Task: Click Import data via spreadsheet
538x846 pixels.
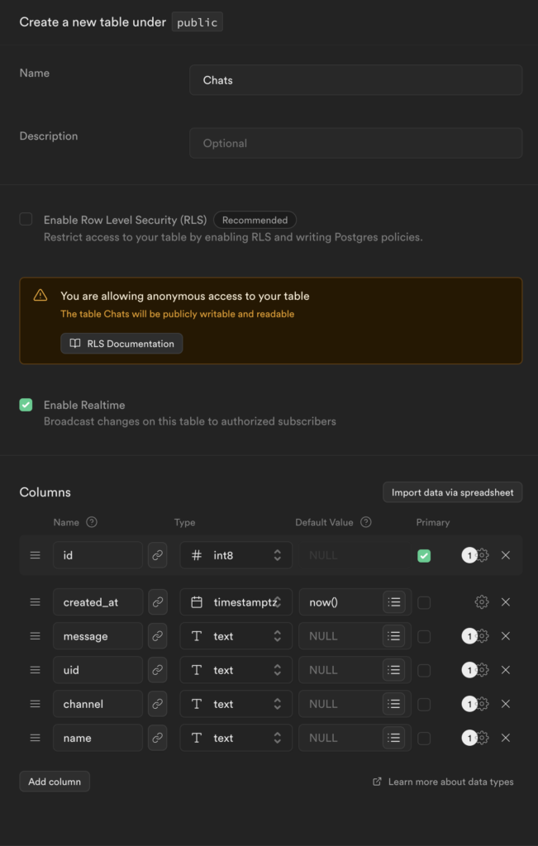Action: pyautogui.click(x=452, y=492)
